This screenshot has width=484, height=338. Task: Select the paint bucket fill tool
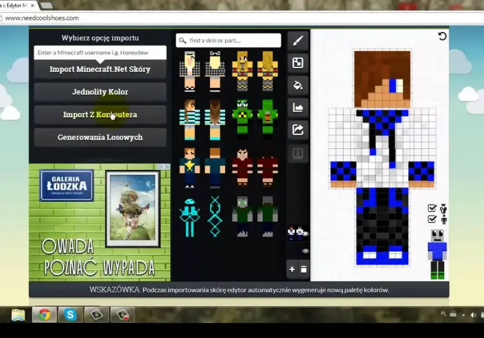[298, 85]
